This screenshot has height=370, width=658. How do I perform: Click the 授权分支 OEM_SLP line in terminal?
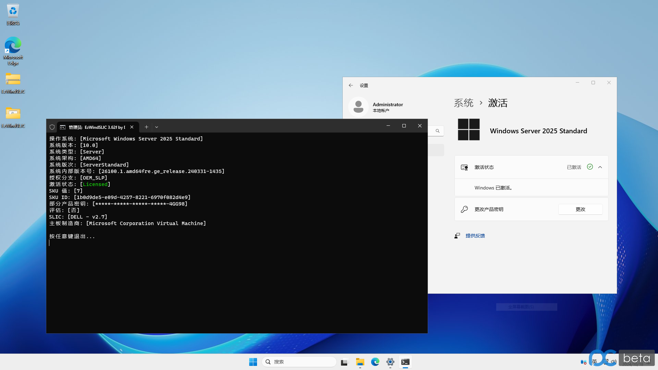tap(78, 178)
